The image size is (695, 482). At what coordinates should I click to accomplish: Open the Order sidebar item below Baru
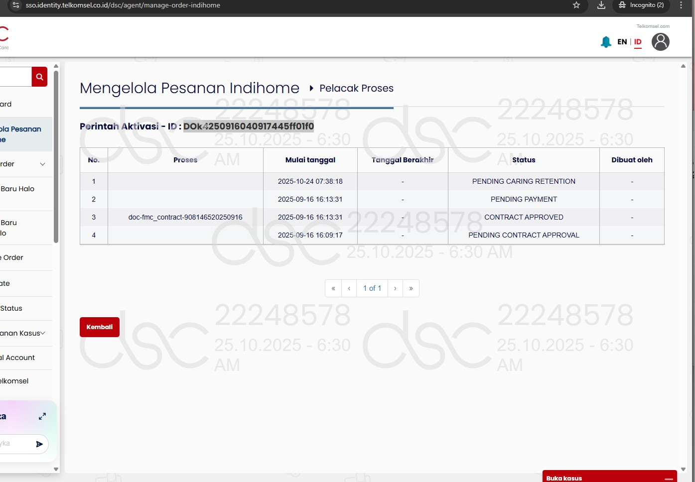(26, 257)
